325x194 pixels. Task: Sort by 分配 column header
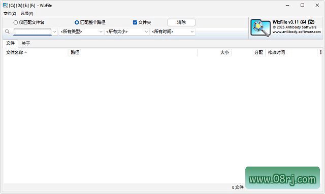(x=248, y=52)
